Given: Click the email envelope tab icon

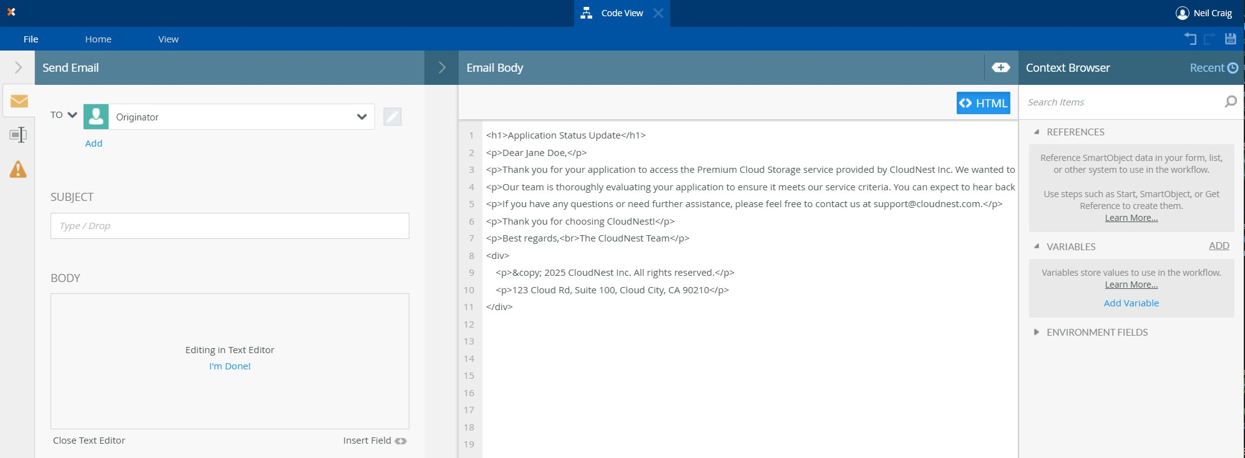Looking at the screenshot, I should 19,101.
